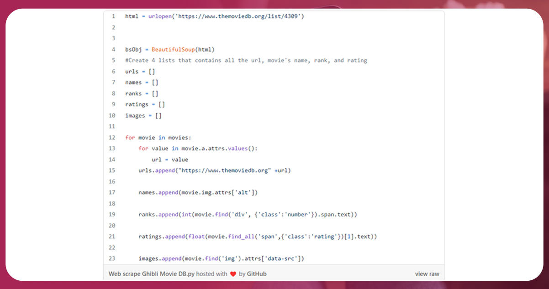Click the 'for movie in movies:' statement

[158, 138]
